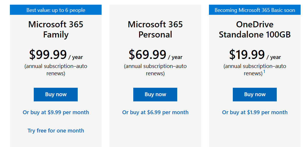Click the $99.99 yearly price
Viewport: 307px width, 147px height.
pyautogui.click(x=48, y=55)
